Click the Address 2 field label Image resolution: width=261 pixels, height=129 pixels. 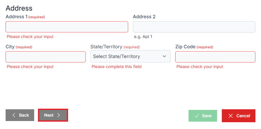[x=144, y=17]
